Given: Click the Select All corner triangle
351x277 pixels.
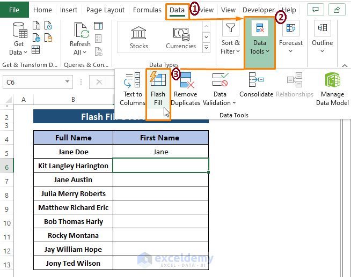Looking at the screenshot, I should (9, 100).
